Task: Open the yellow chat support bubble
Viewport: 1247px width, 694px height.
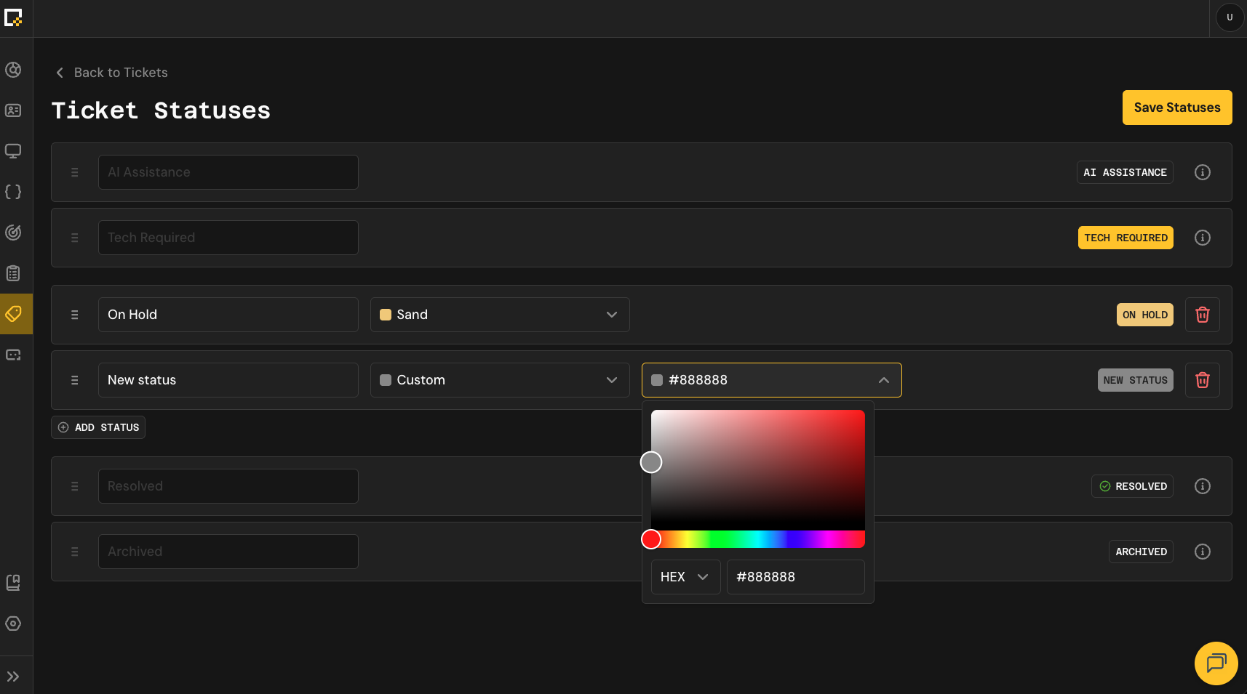Action: (x=1216, y=663)
